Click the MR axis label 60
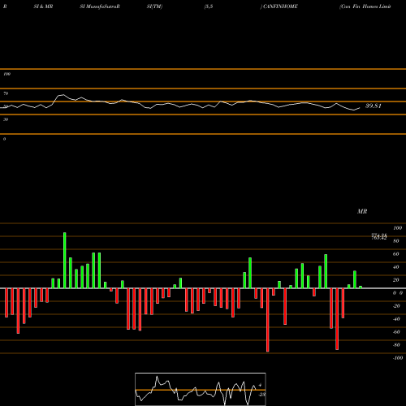 click(396, 254)
